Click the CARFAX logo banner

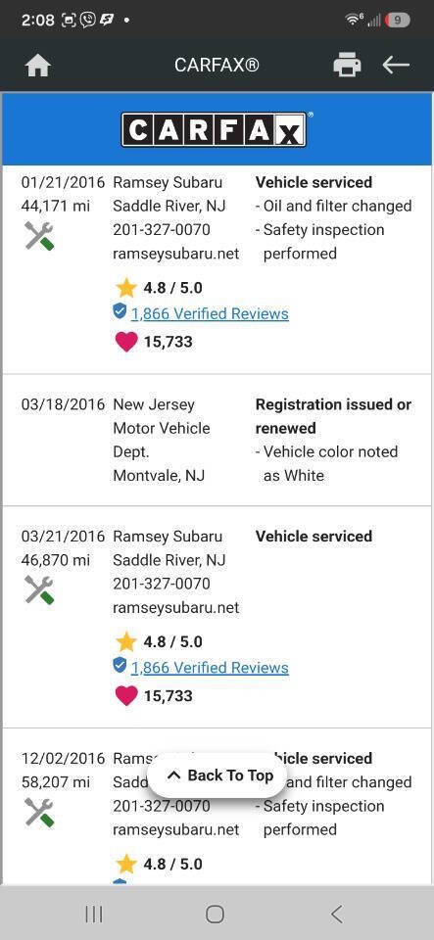point(217,129)
